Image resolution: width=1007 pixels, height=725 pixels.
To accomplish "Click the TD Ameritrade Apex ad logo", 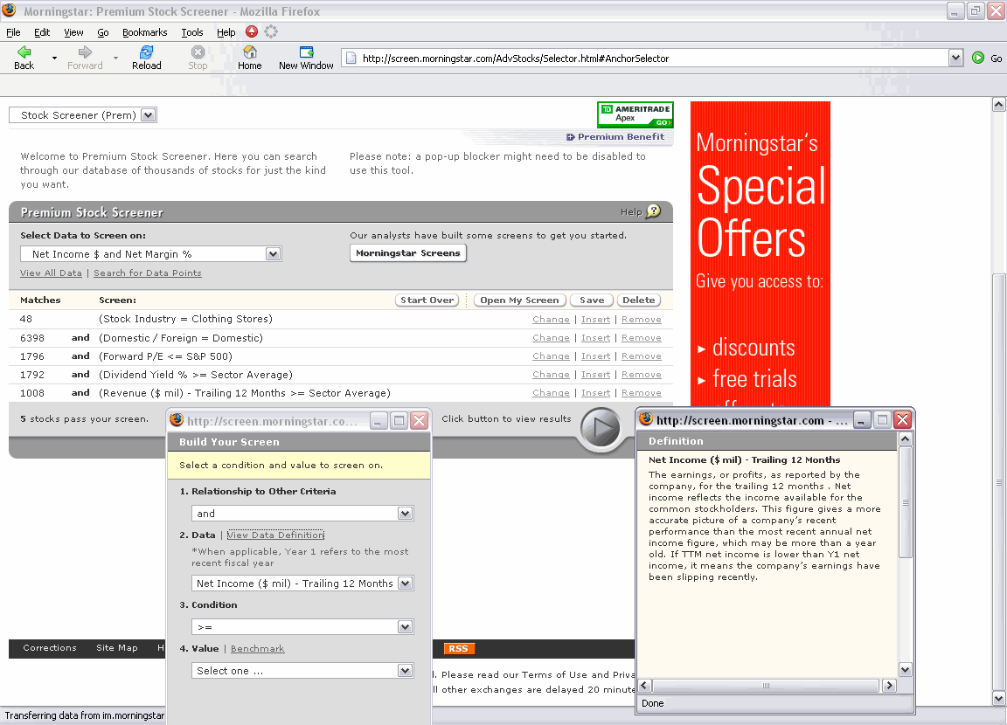I will click(635, 114).
